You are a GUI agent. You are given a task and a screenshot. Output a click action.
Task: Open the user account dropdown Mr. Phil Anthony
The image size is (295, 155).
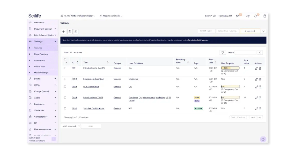tap(78, 16)
